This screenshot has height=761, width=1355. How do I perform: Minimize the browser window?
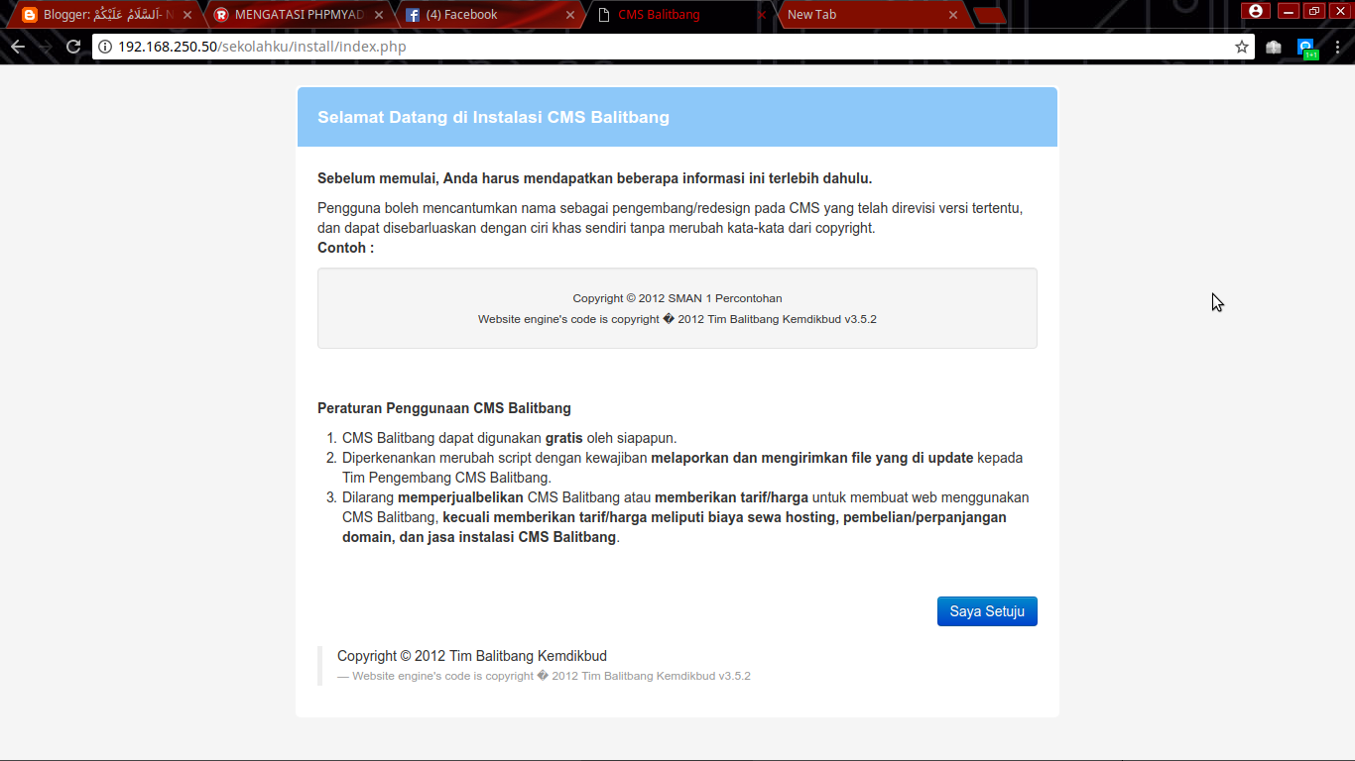[x=1289, y=11]
